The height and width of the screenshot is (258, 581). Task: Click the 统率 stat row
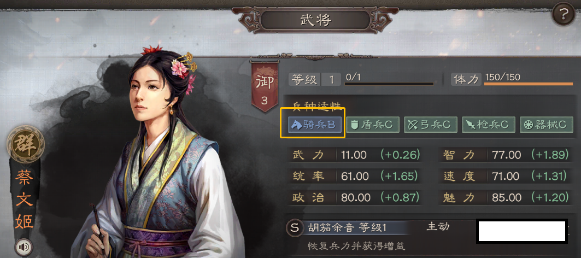(x=355, y=176)
